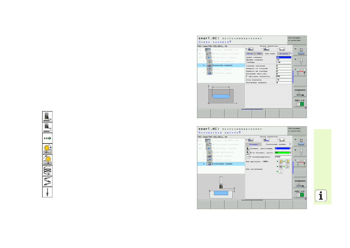The height and width of the screenshot is (248, 350).
Task: Select the positions-in-file icon in upper tree
Action: click(209, 69)
